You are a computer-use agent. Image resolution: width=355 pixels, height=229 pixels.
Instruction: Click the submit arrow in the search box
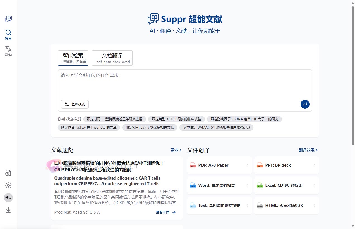[x=305, y=104]
